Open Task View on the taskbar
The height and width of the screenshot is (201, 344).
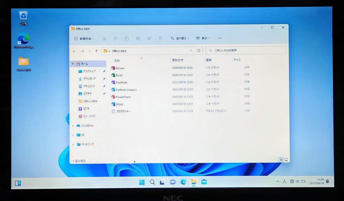[162, 182]
